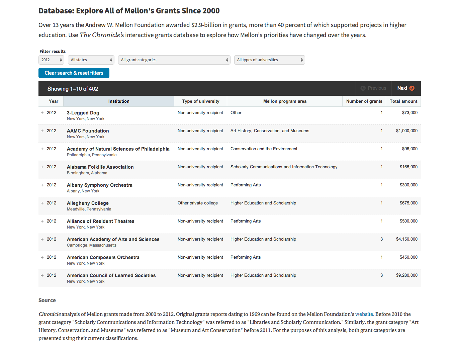Sort by the Year column header

coord(51,101)
